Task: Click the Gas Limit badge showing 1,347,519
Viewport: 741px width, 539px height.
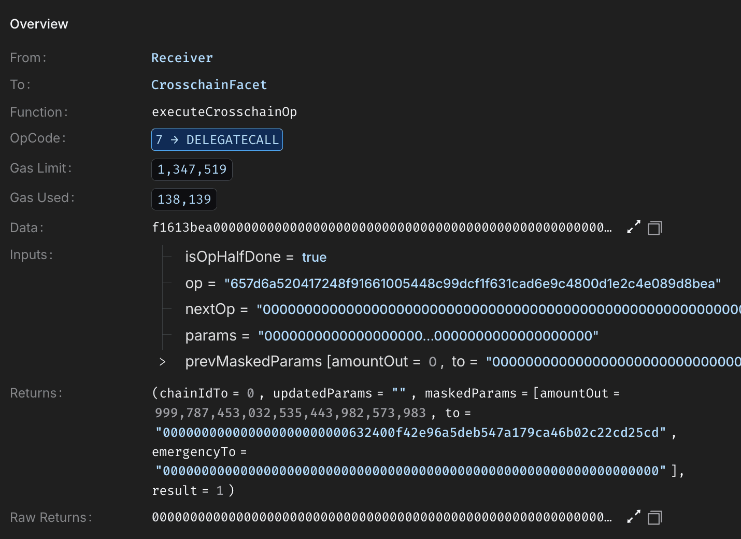Action: tap(192, 169)
